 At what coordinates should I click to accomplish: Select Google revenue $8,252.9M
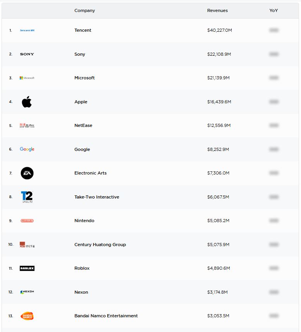(218, 149)
